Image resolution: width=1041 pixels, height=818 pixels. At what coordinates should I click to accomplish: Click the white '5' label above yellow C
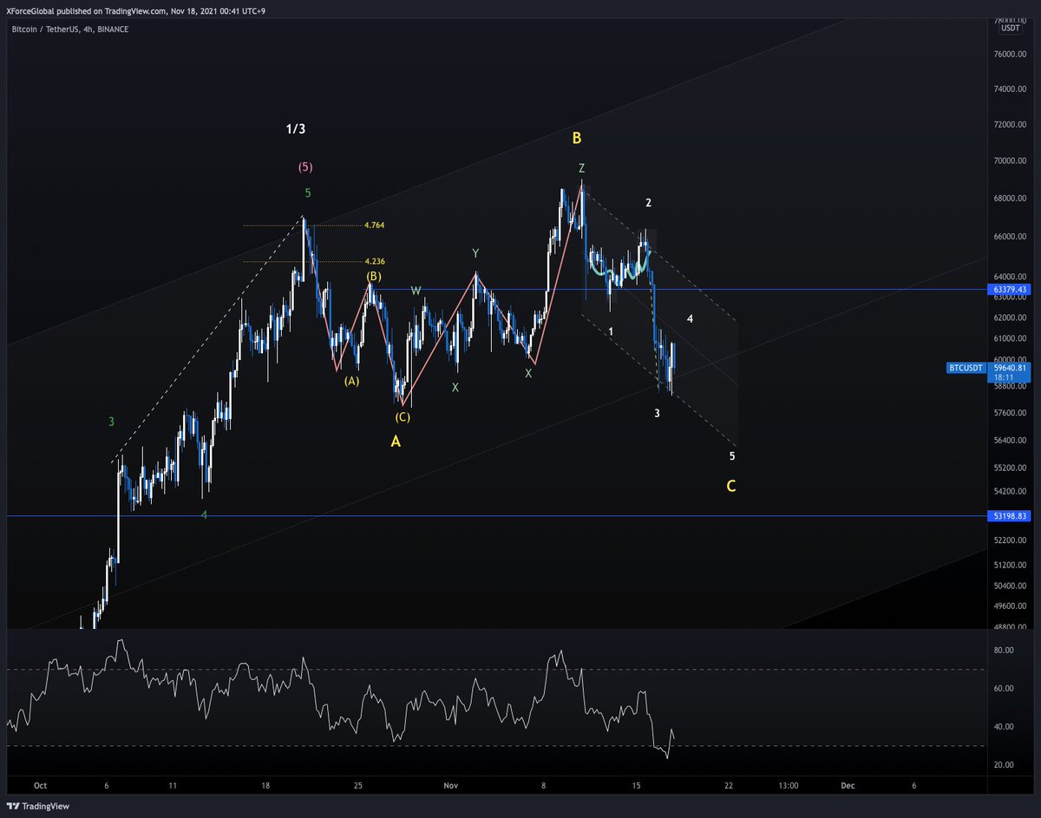(732, 455)
